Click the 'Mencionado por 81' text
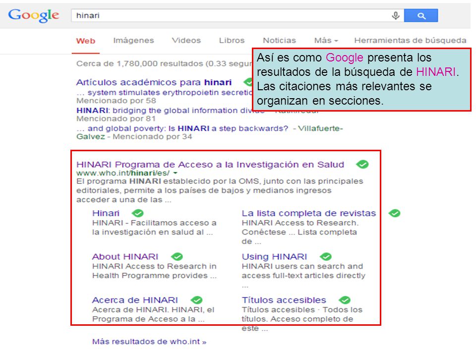 (x=116, y=119)
